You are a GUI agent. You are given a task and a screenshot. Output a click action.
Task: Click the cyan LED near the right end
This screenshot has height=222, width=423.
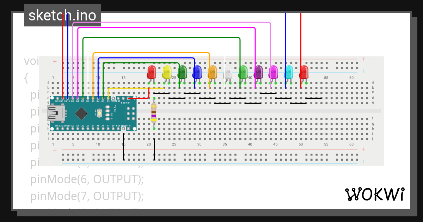[289, 72]
